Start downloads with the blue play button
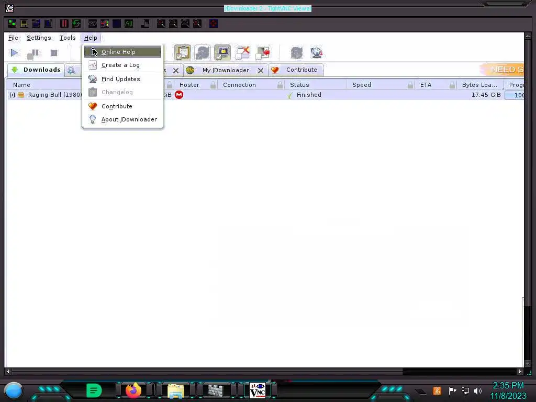This screenshot has width=536, height=402. pos(14,53)
